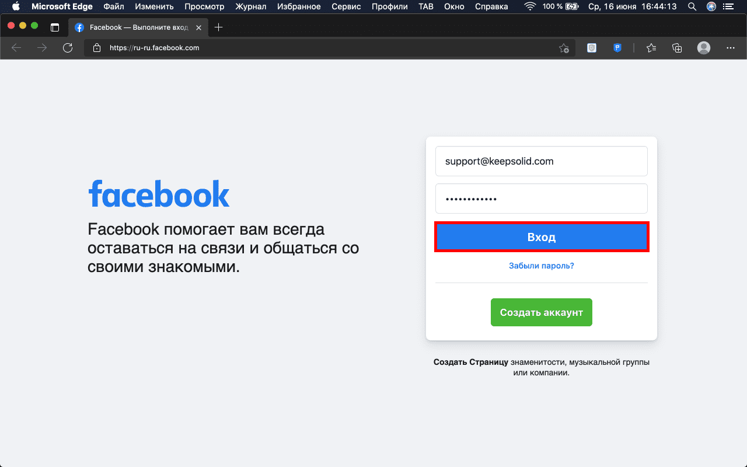747x467 pixels.
Task: Open the Избранное menu in menu bar
Action: tap(299, 7)
